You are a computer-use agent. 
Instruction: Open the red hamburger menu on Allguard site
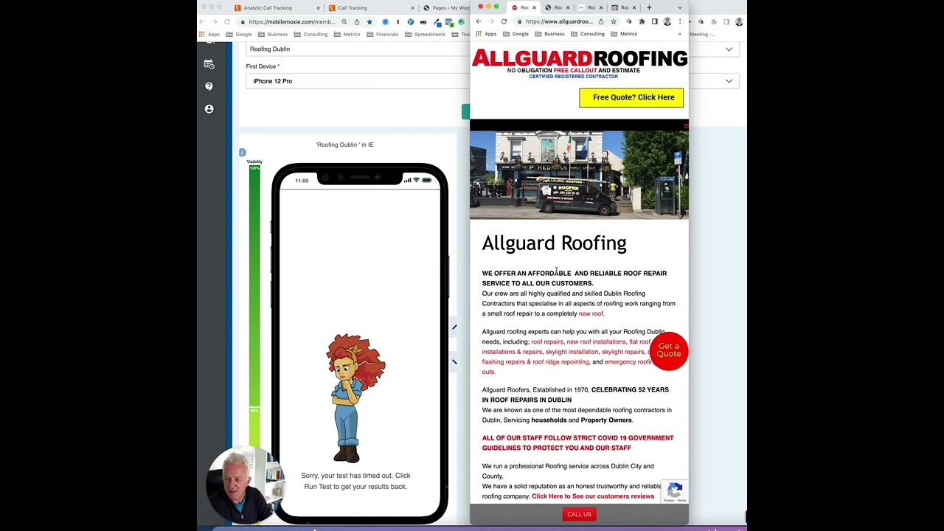(685, 126)
